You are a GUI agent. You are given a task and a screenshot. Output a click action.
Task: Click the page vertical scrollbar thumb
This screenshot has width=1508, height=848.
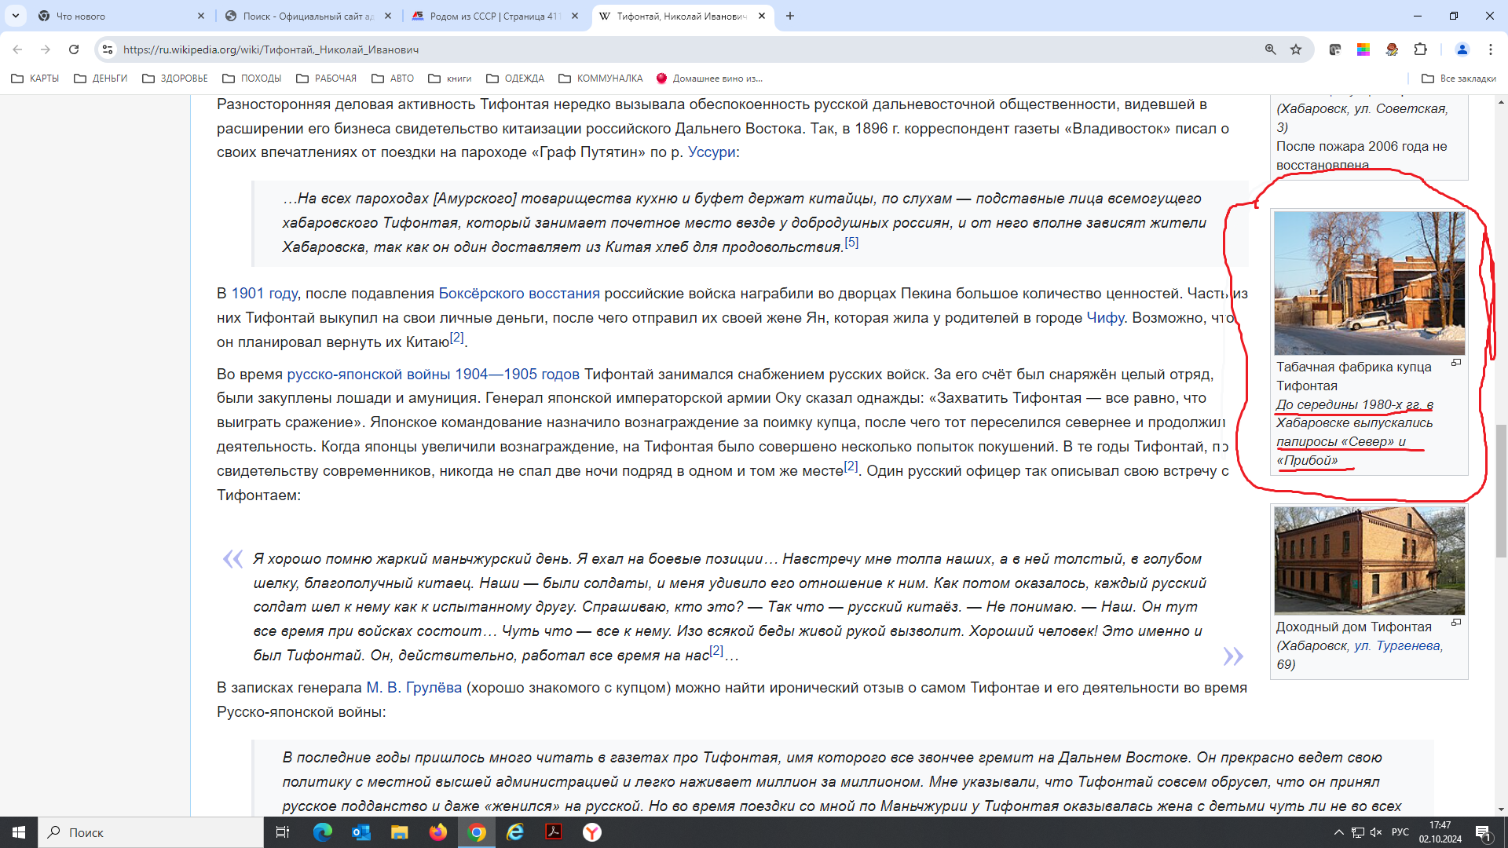coord(1501,491)
